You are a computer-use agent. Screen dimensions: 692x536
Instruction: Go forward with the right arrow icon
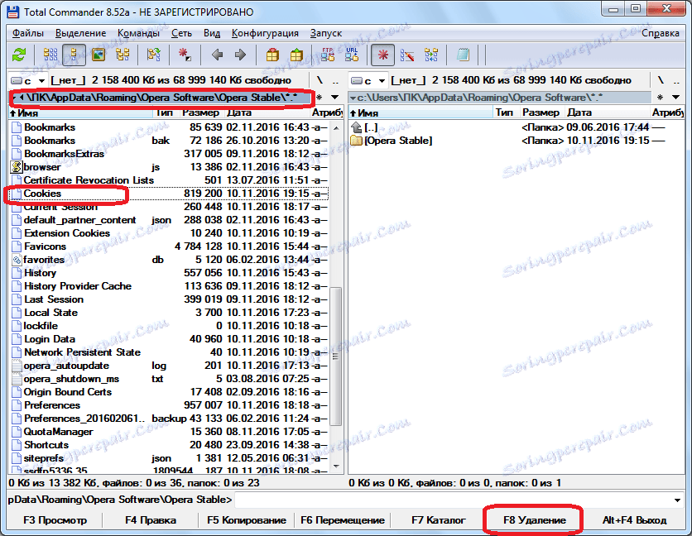[241, 55]
